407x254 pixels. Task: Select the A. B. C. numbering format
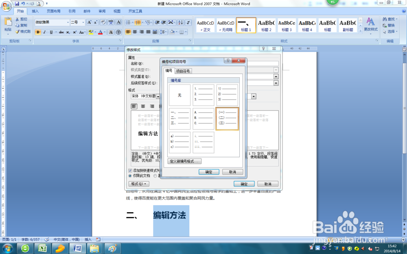(x=203, y=119)
